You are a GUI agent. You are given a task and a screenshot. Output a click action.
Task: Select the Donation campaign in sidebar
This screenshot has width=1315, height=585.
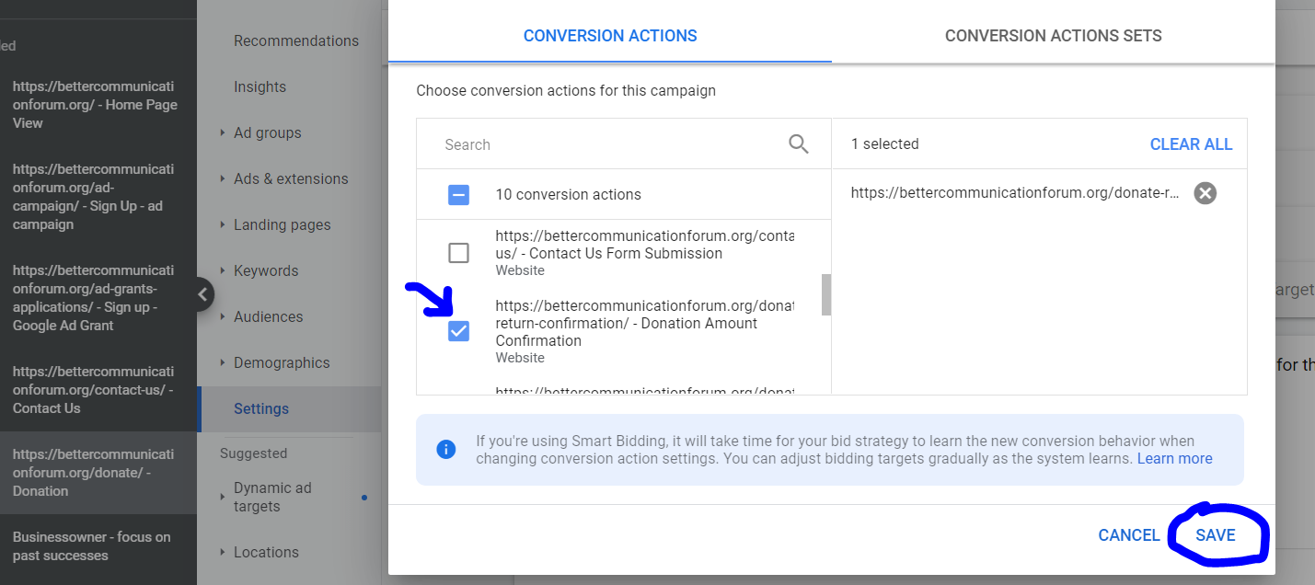pos(95,473)
